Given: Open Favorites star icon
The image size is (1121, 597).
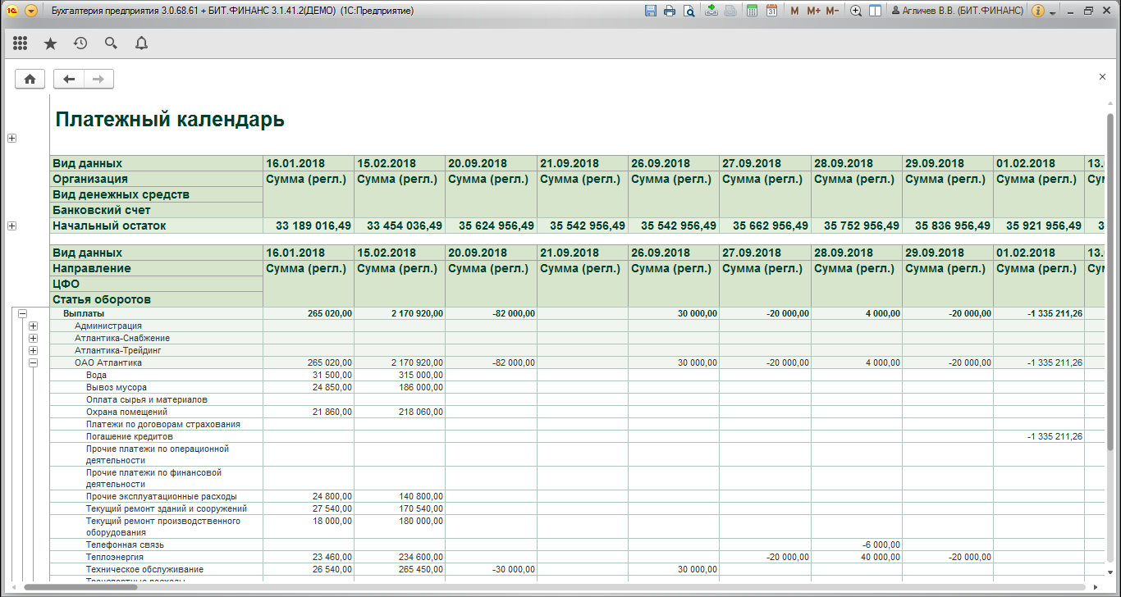Looking at the screenshot, I should (50, 43).
